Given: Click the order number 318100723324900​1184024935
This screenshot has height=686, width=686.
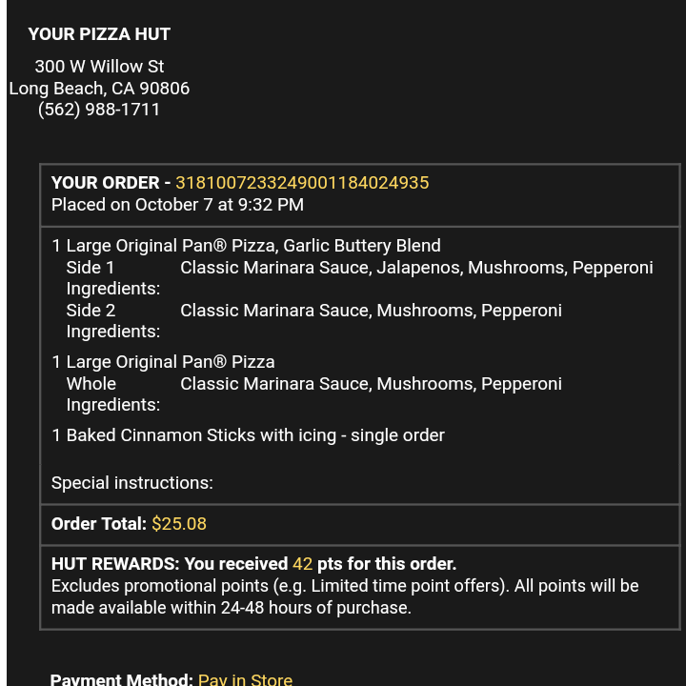Looking at the screenshot, I should tap(302, 183).
